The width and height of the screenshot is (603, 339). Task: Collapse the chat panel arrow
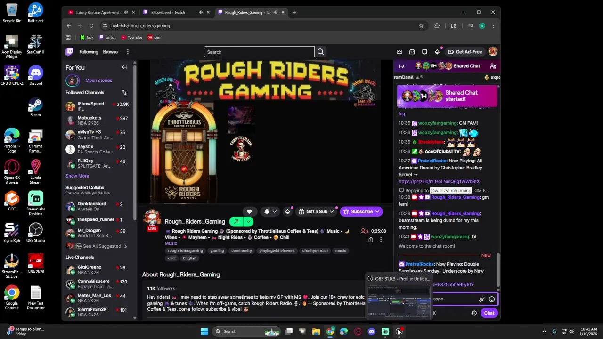(x=401, y=66)
